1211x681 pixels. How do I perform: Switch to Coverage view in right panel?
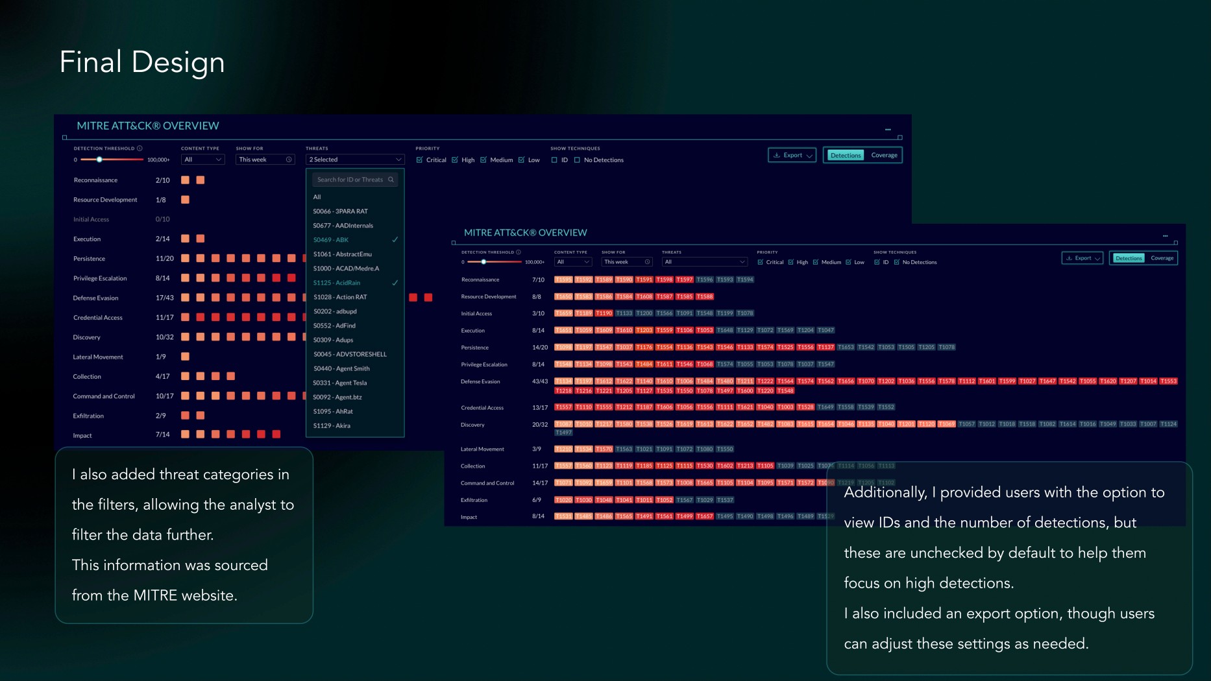click(1162, 258)
